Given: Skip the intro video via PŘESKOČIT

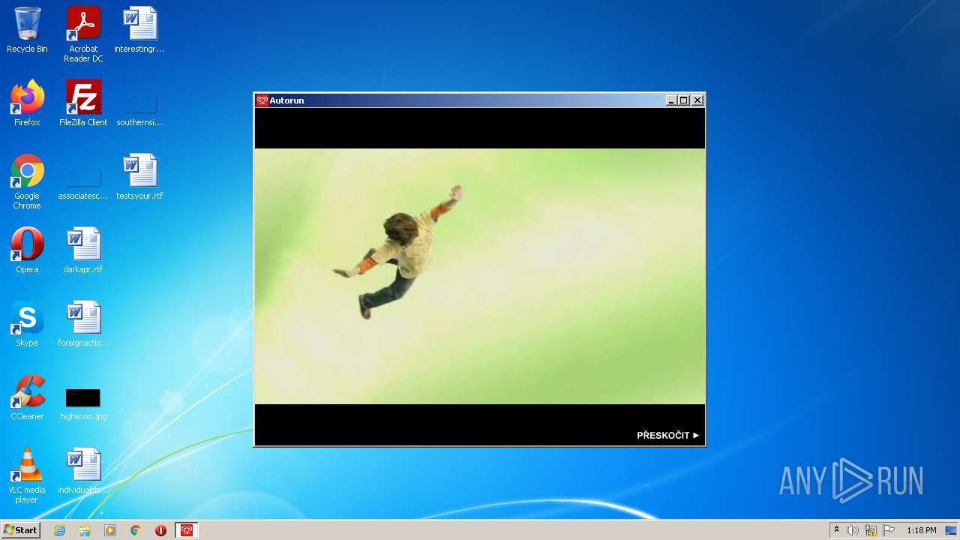Looking at the screenshot, I should pyautogui.click(x=667, y=435).
